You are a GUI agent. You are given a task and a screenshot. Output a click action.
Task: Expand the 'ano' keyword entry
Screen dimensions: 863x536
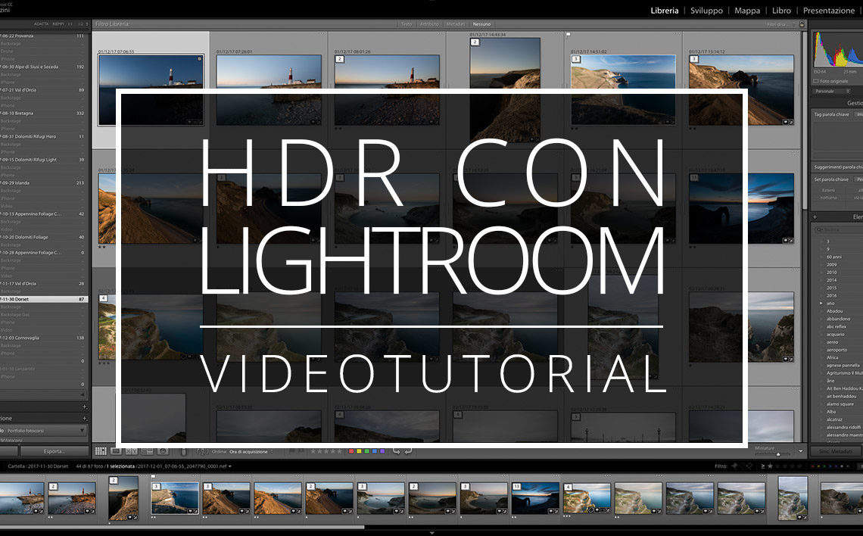coord(821,304)
